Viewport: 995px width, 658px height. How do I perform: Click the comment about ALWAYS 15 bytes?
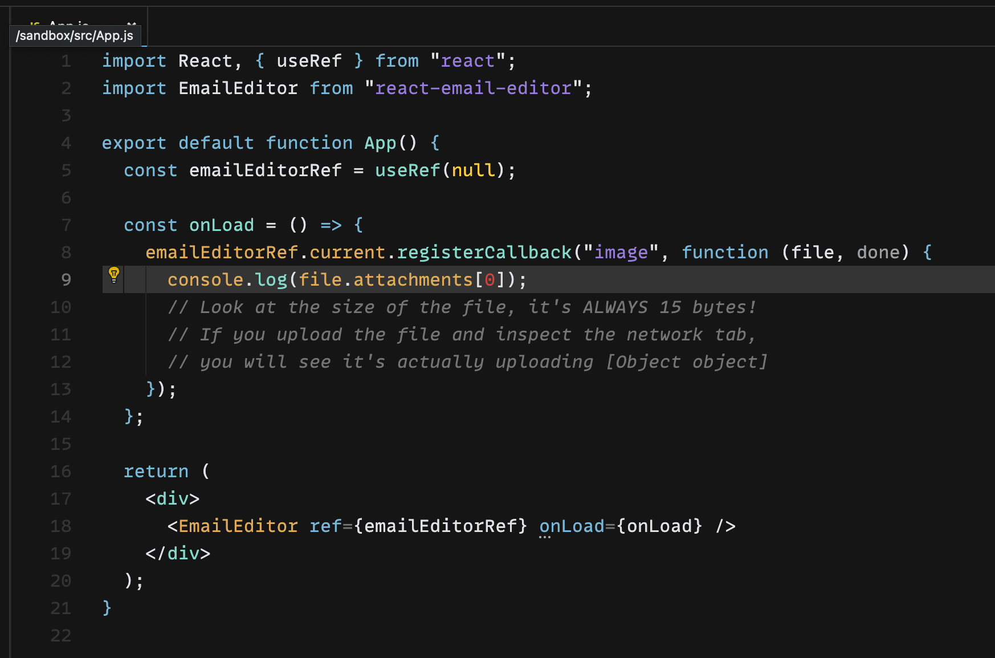(x=462, y=307)
